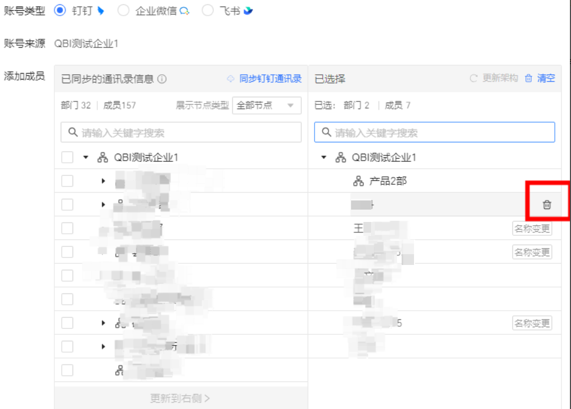Click the 同步钉钉通讯录 link
571x409 pixels.
click(270, 79)
